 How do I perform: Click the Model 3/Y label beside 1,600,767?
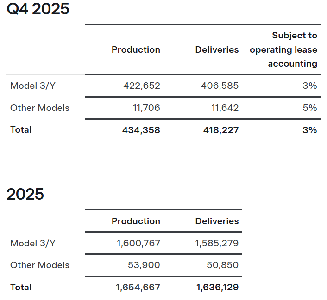point(32,243)
